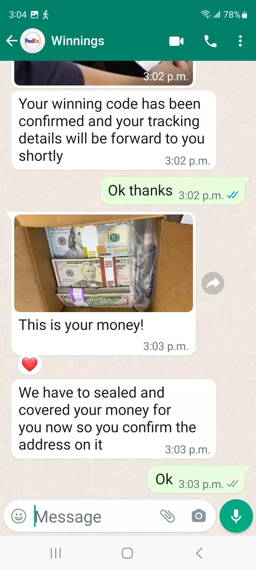Select the "Ok thanks" sent message
Image resolution: width=256 pixels, height=570 pixels.
point(173,191)
